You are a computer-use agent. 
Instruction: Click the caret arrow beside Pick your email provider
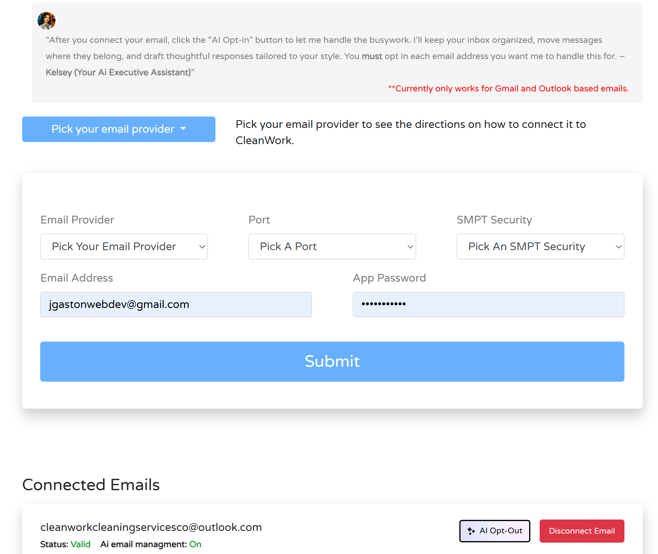[183, 129]
